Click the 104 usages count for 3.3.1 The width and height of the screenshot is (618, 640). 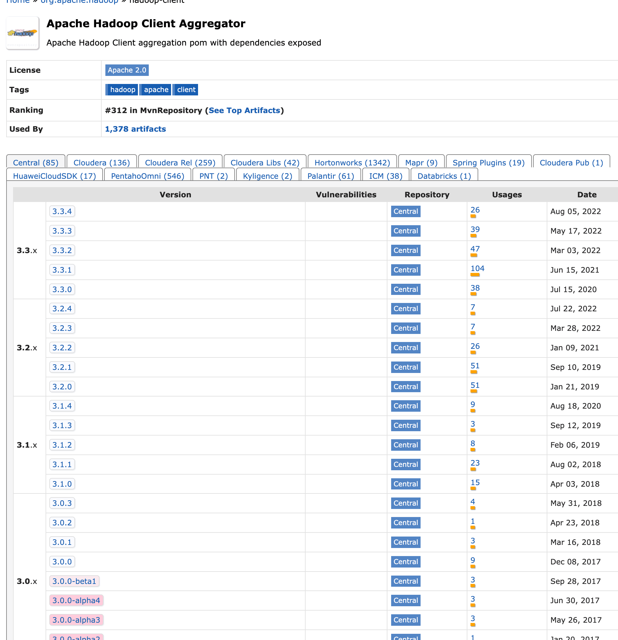coord(476,267)
